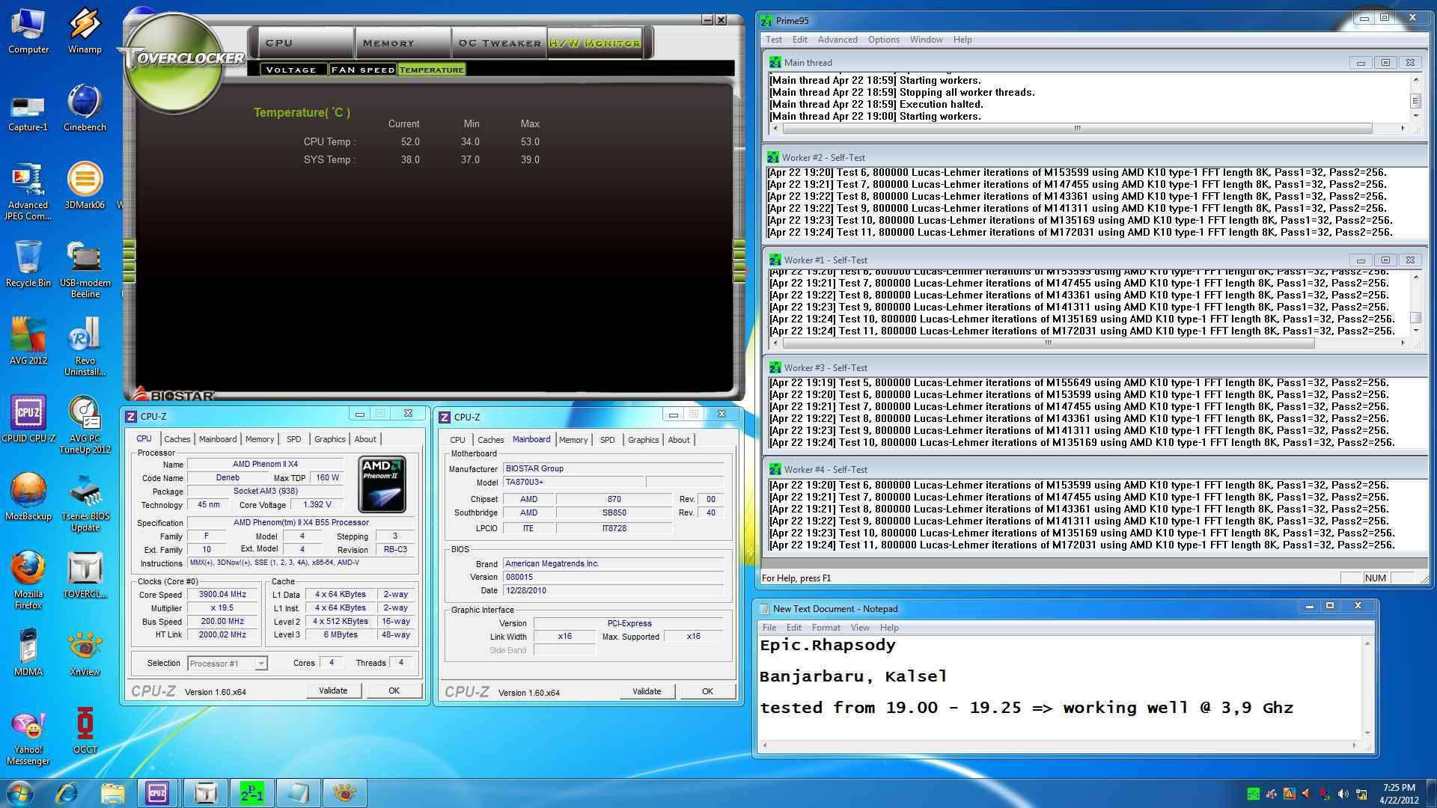The image size is (1437, 808).
Task: Click the Windows Start button
Action: [20, 793]
